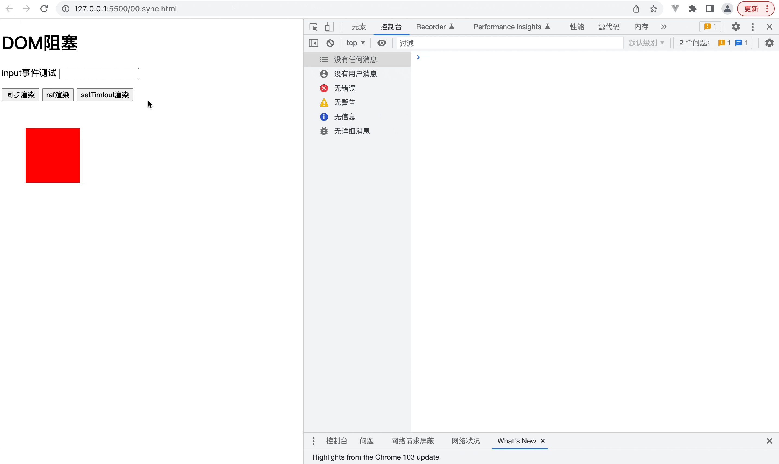
Task: Toggle device toolbar emulation icon
Action: point(330,27)
